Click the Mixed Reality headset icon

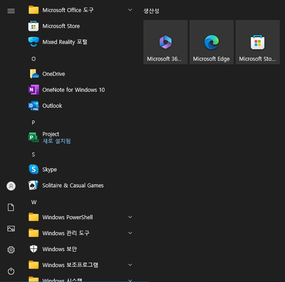tap(34, 42)
